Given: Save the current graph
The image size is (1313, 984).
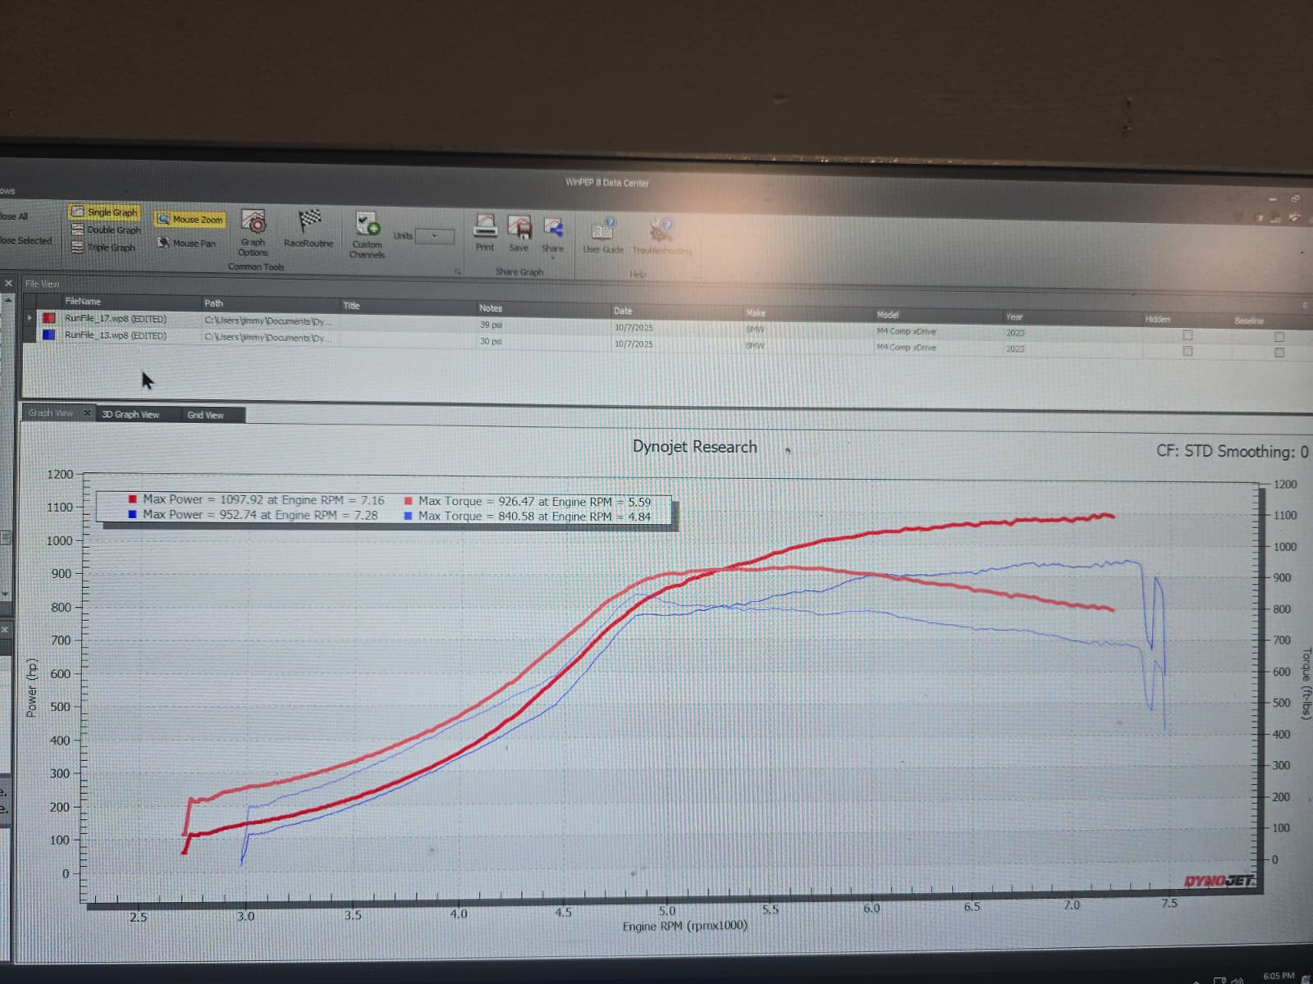Looking at the screenshot, I should coord(519,234).
